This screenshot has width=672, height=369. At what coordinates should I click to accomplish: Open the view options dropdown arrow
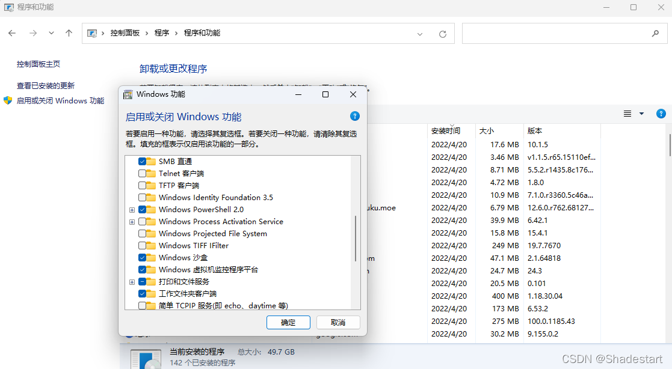(641, 114)
